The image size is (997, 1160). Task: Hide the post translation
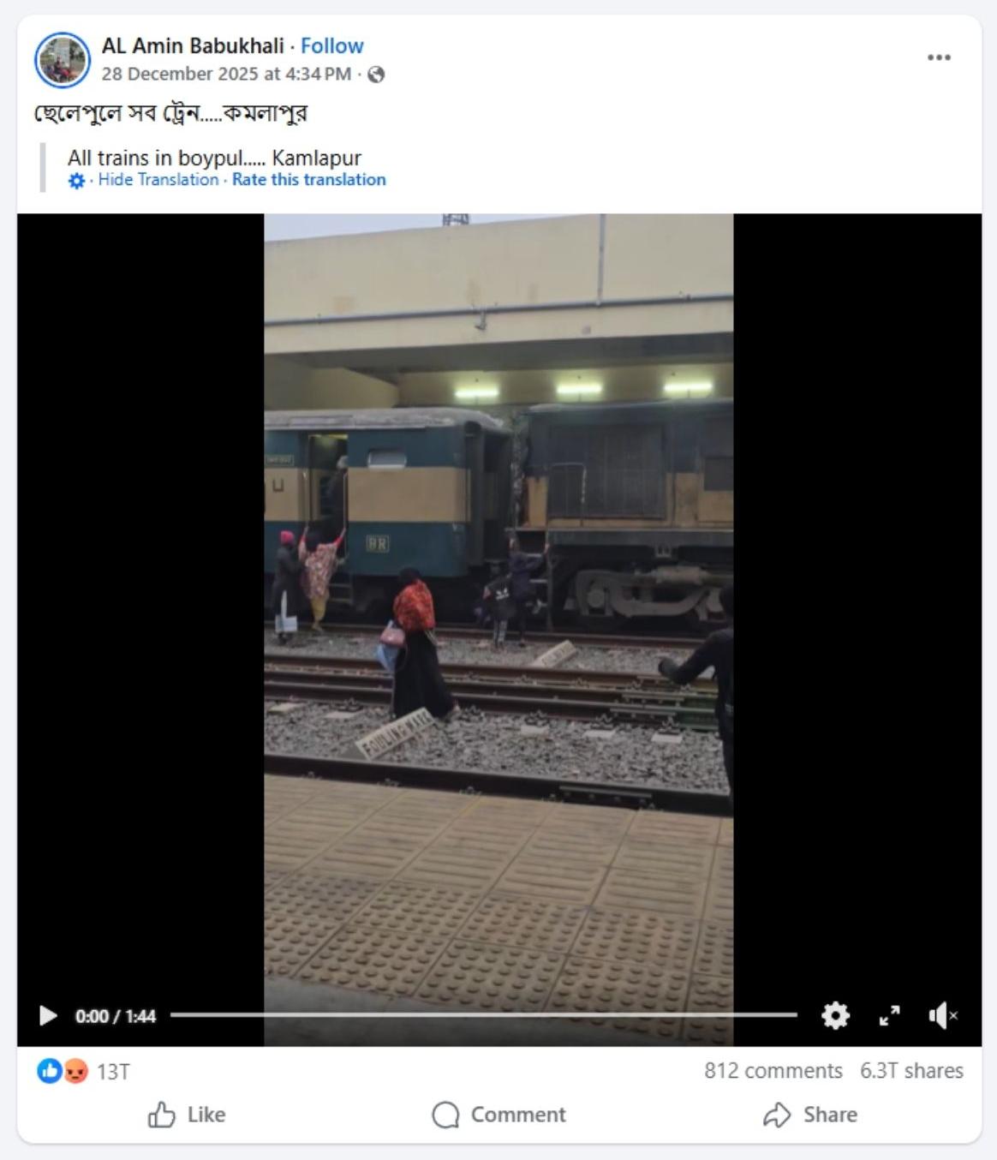tap(158, 180)
